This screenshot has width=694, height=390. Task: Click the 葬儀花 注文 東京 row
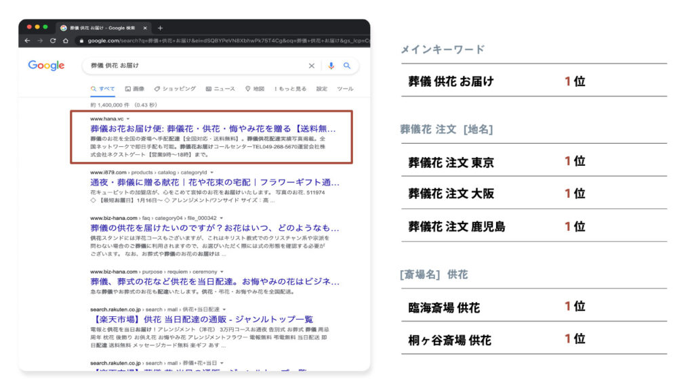tap(534, 161)
